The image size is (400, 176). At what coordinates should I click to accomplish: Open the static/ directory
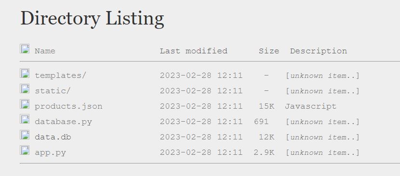coord(53,91)
